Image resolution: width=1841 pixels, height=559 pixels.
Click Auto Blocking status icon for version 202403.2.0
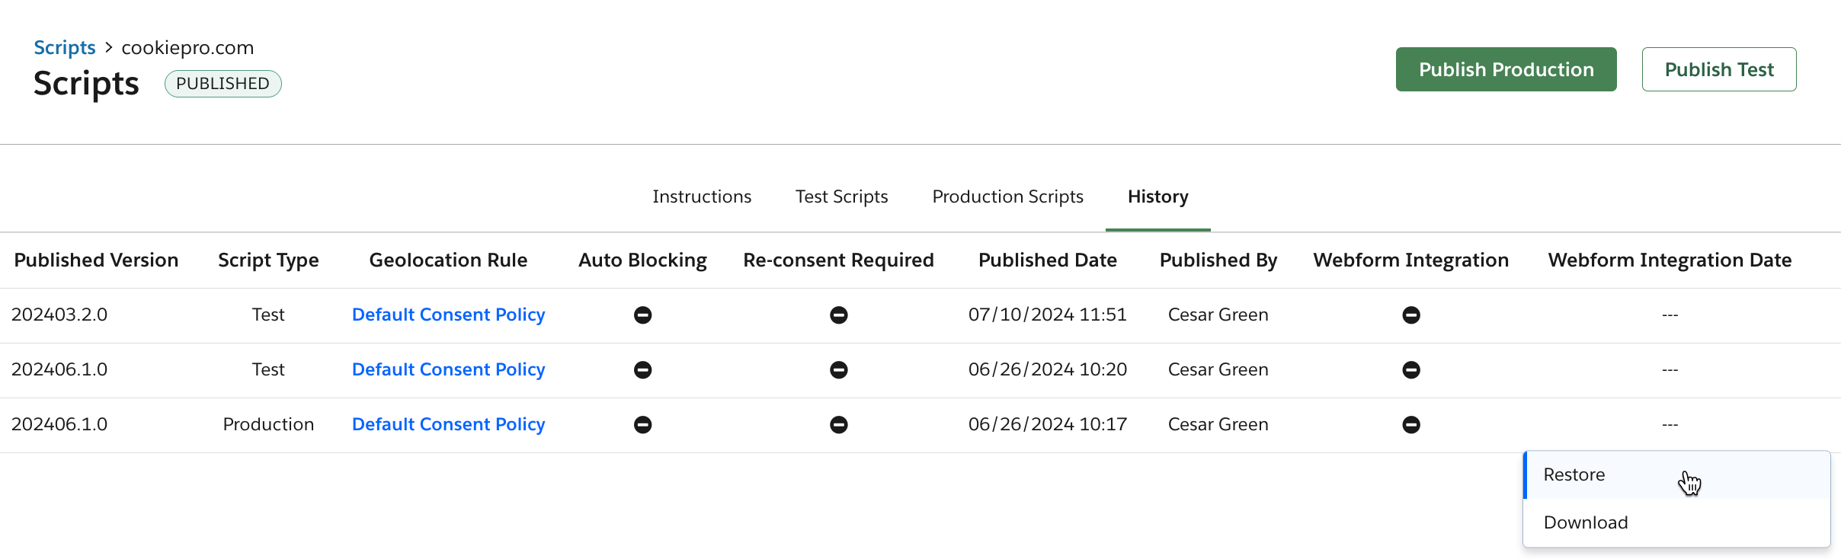tap(642, 315)
